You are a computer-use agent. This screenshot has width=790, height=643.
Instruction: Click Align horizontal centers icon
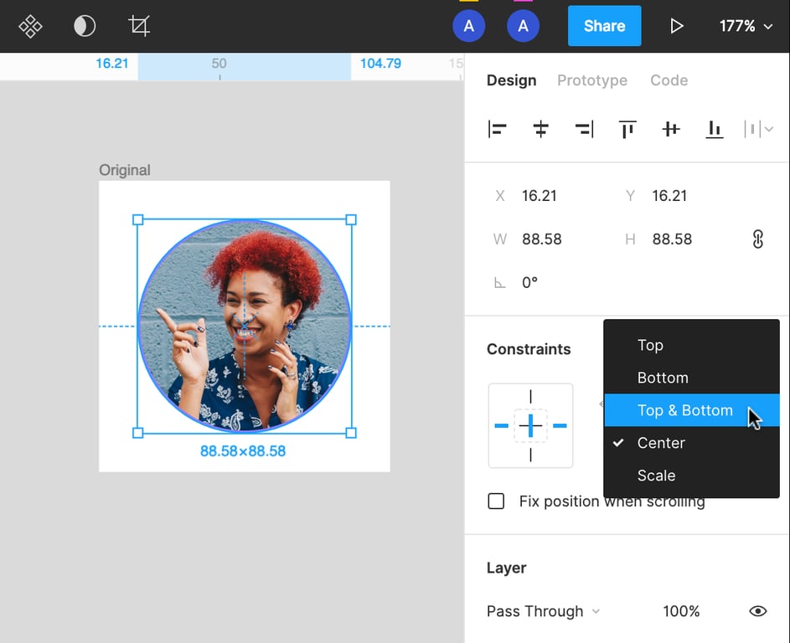point(541,129)
